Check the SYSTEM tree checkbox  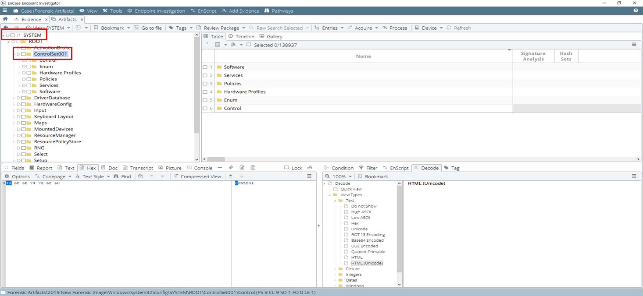(x=13, y=35)
